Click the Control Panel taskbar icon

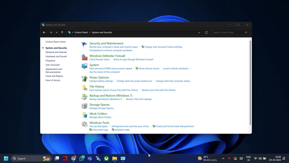coord(123,158)
